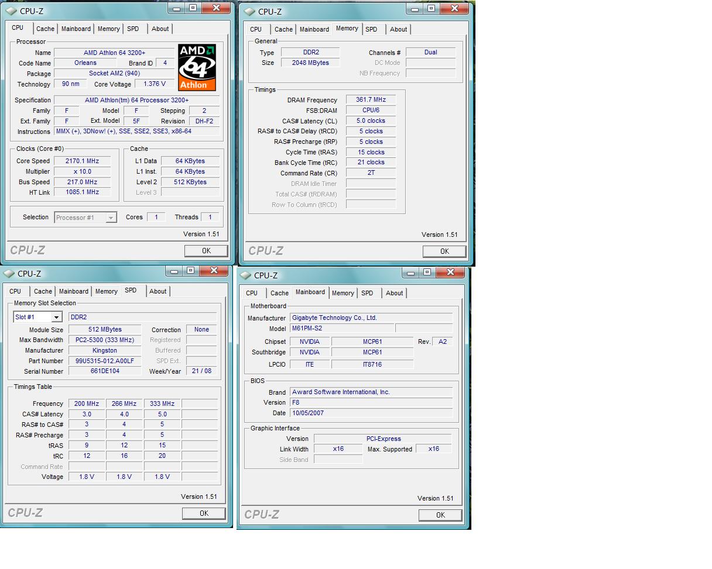Viewport: 712px width, 569px height.
Task: Click CPU-Z title icon in Memory window
Action: click(x=249, y=11)
